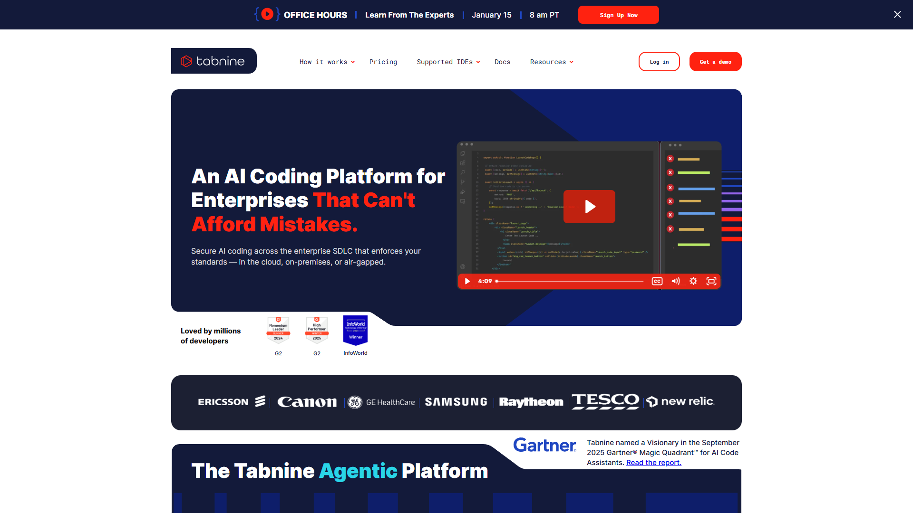
Task: Open the Search icon in the editor sidebar
Action: click(463, 172)
